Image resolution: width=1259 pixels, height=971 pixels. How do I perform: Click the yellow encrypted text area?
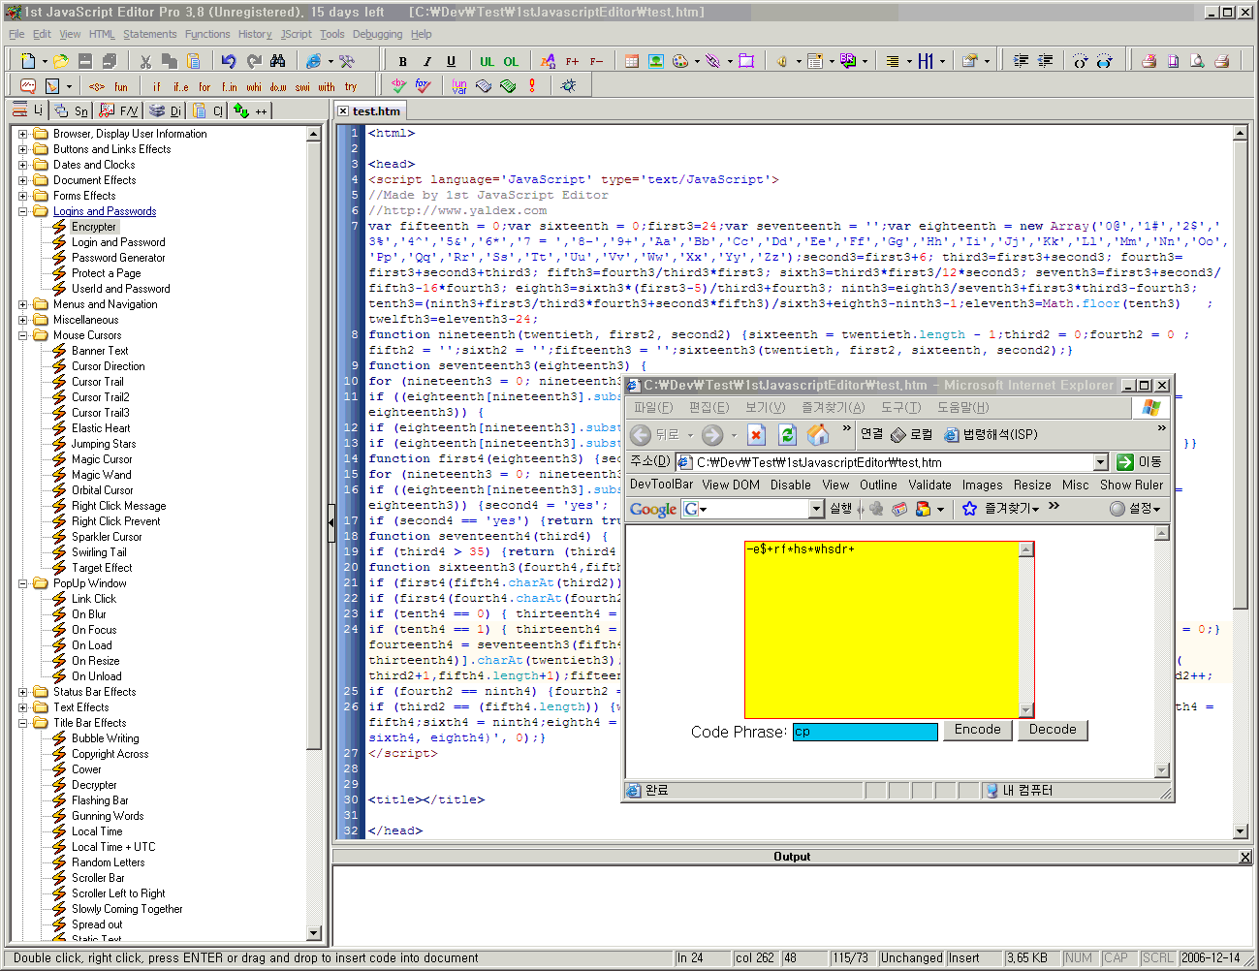pyautogui.click(x=882, y=629)
